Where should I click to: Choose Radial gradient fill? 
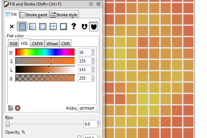pyautogui.click(x=43, y=27)
